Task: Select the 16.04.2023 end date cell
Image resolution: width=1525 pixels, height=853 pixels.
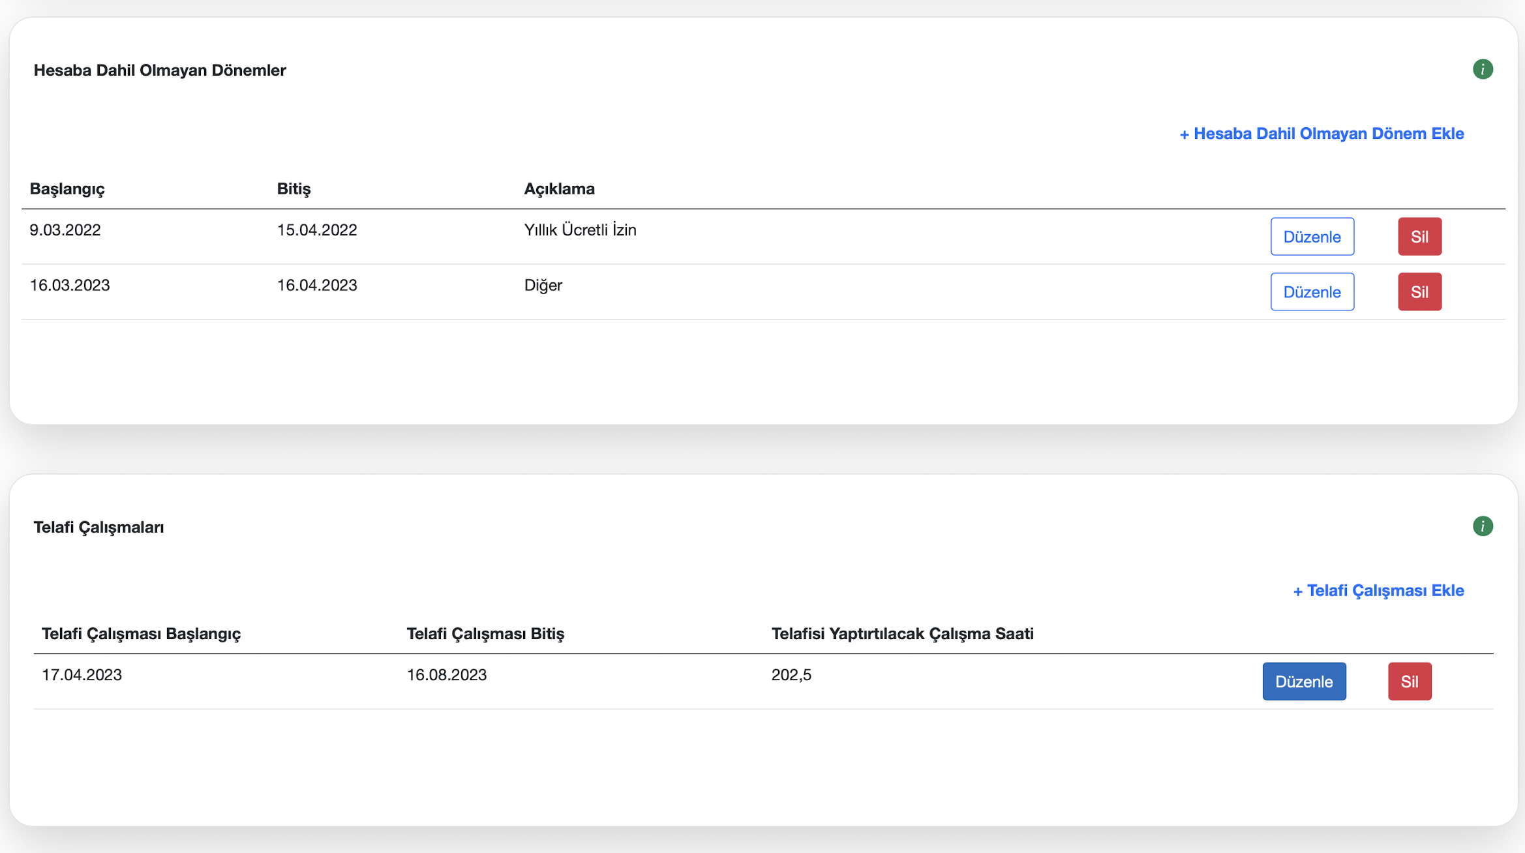Action: click(317, 286)
